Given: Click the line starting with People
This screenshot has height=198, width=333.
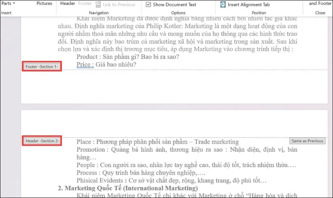Looking at the screenshot, I should pos(186,165).
